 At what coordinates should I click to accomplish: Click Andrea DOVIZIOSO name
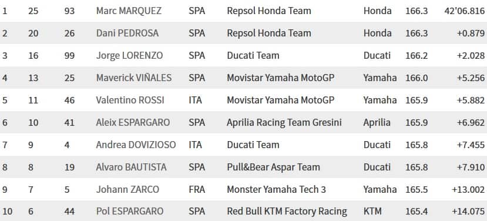pyautogui.click(x=136, y=145)
